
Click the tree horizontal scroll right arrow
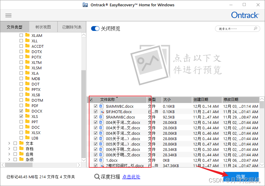click(x=79, y=165)
